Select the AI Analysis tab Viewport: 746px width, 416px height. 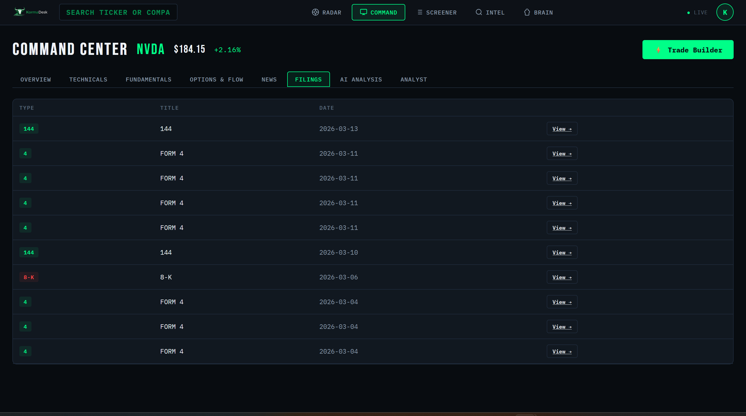pyautogui.click(x=361, y=79)
